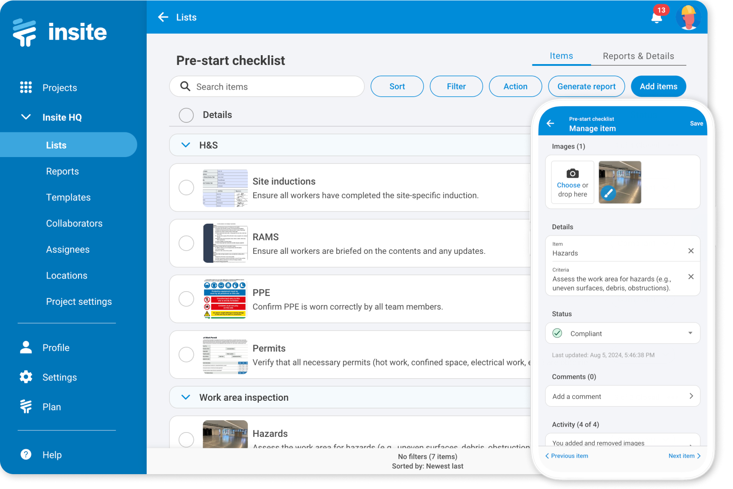Screen dimensions: 733x489
Task: Switch to the Reports & Details tab
Action: [x=638, y=56]
